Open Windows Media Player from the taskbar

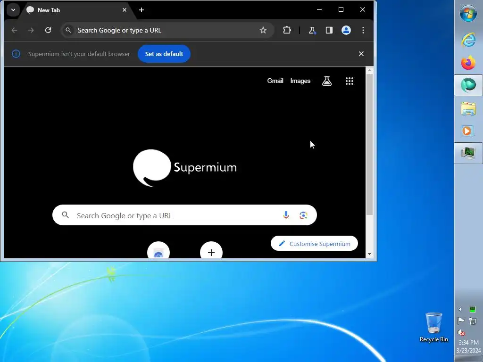tap(467, 132)
